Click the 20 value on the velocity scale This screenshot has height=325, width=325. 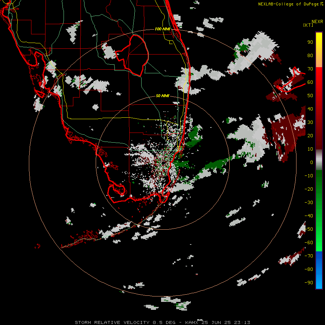(x=310, y=135)
